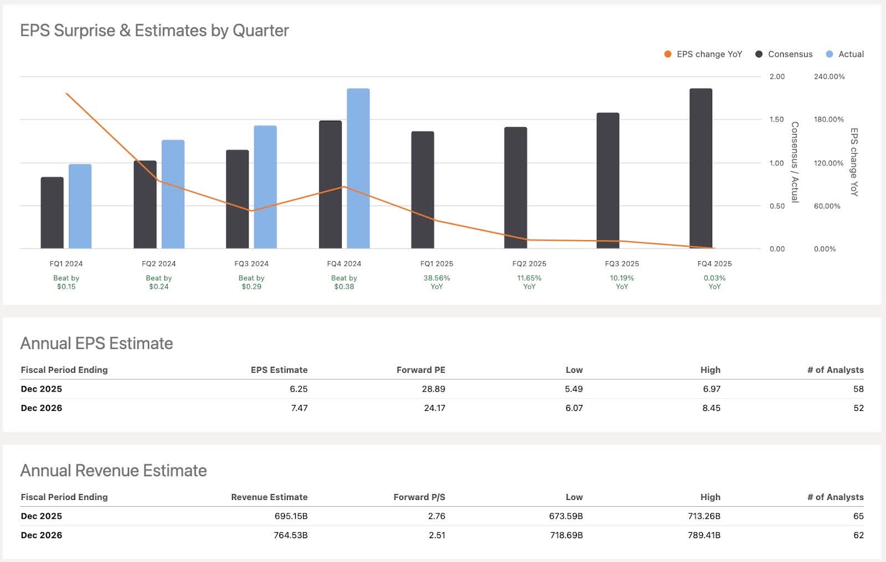Click the blue Actual legend marker
The width and height of the screenshot is (886, 562).
point(829,54)
